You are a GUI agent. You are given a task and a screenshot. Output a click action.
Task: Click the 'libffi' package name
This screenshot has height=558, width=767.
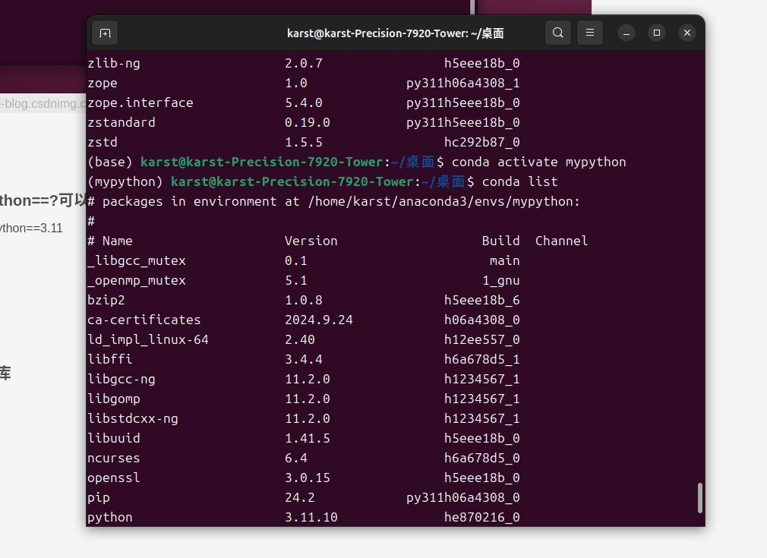[x=109, y=359]
